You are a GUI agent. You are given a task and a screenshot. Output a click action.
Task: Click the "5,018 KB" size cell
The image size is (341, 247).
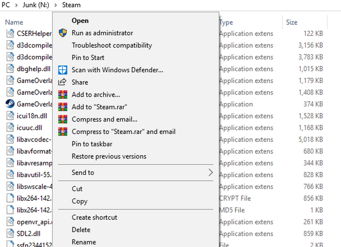[x=311, y=139]
